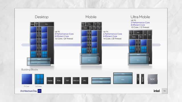
Task: Click the PCIe block on the Desktop die
Action: 46,24
